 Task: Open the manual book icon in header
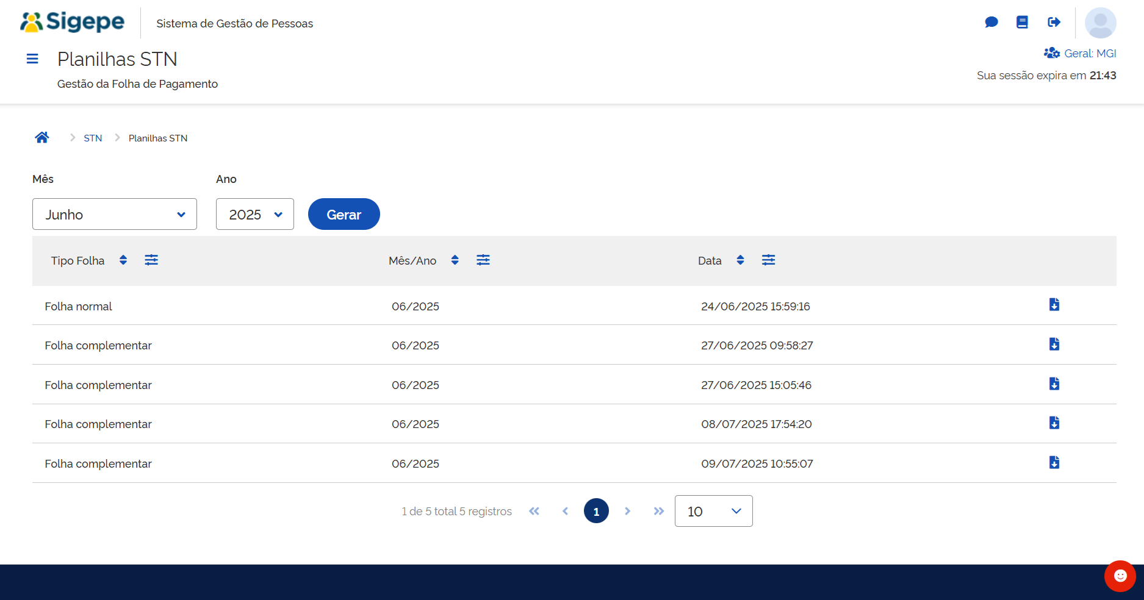coord(1022,23)
